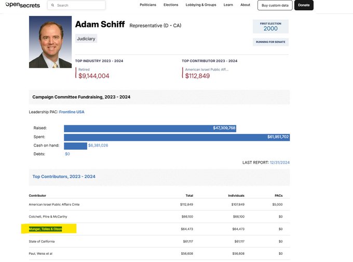Open the Politicians menu
Image resolution: width=353 pixels, height=262 pixels.
click(x=148, y=5)
